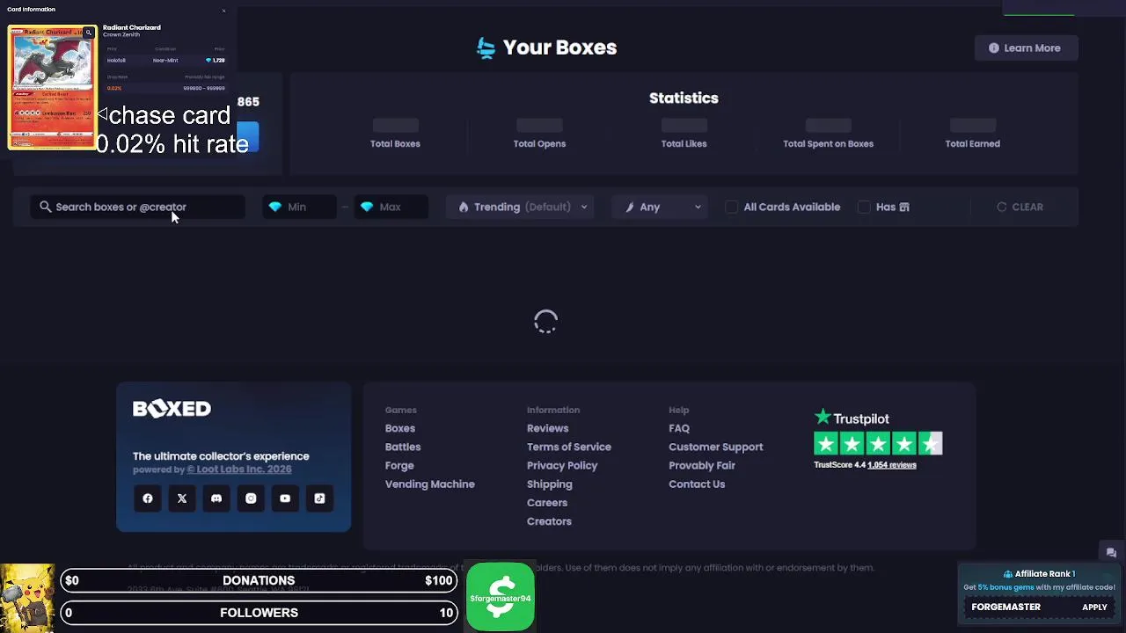Open the Loot Labs 2026 link

239,469
